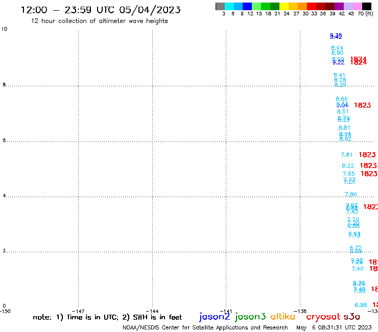Screen dimensions: 378x332
Task: Click the wave height value 8.94
Action: (337, 48)
